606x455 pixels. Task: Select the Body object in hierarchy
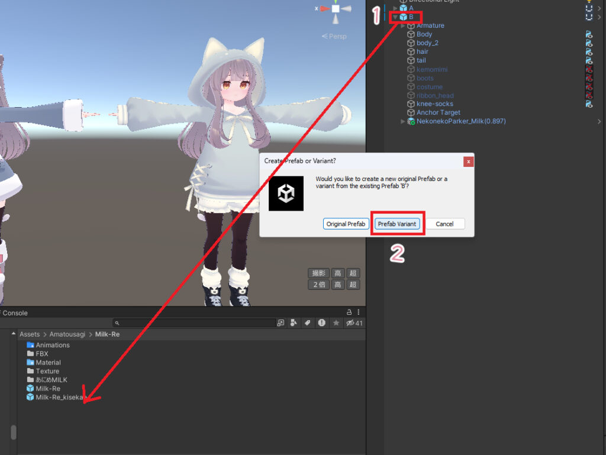[x=424, y=34]
